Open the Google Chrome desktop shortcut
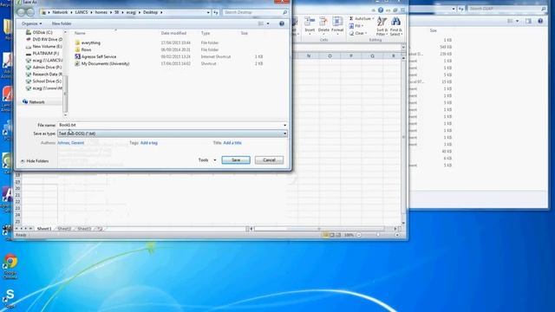The height and width of the screenshot is (312, 555). click(10, 266)
